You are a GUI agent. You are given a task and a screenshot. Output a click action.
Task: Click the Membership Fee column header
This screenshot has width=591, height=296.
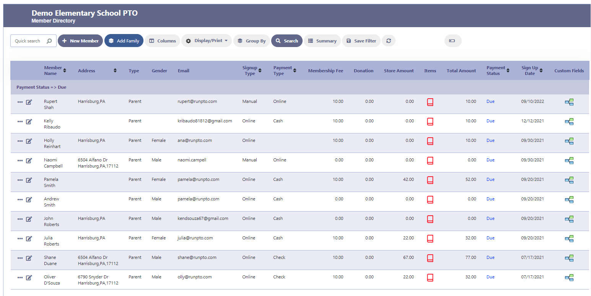tap(326, 71)
